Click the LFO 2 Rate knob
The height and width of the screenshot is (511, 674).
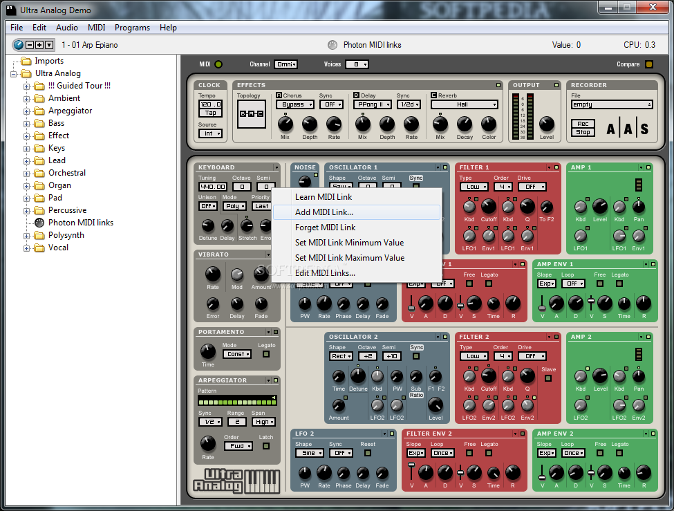(x=324, y=473)
